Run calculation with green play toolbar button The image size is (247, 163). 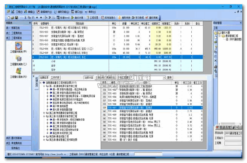coord(77,18)
